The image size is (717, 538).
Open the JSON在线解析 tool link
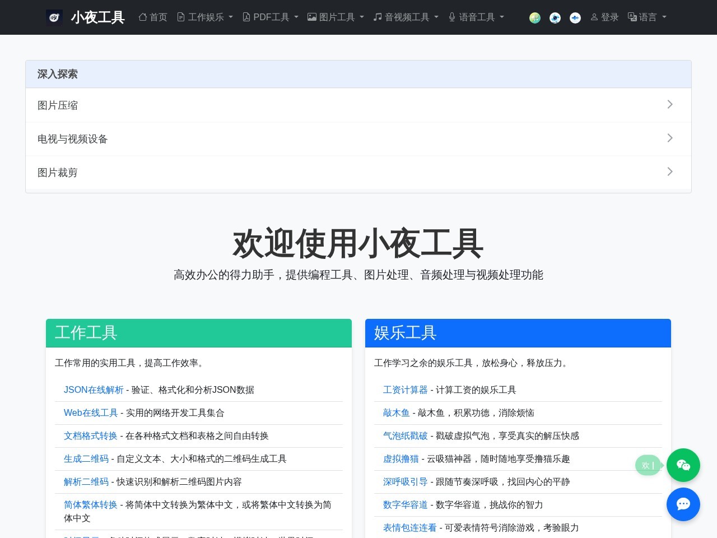coord(94,390)
